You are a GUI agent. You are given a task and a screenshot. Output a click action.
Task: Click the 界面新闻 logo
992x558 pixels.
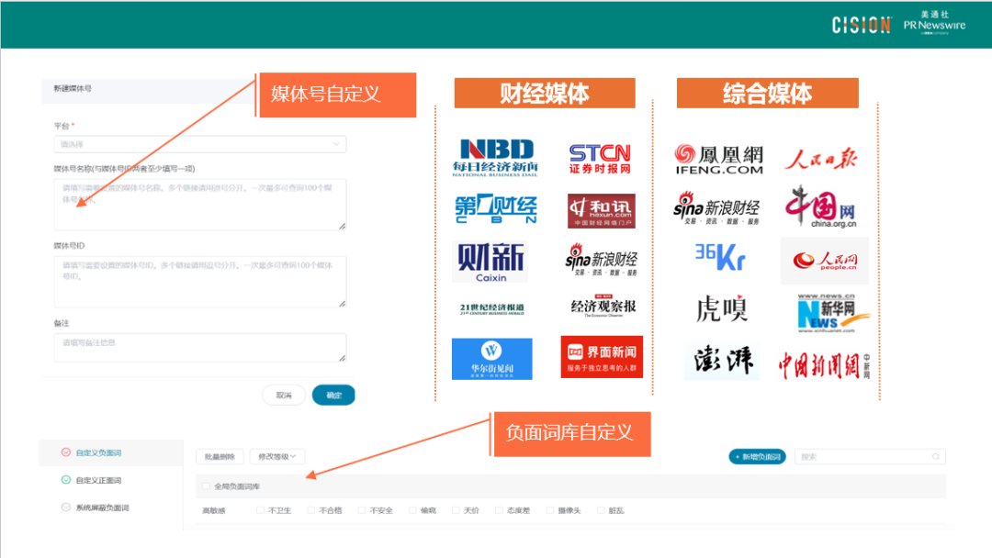pos(603,359)
